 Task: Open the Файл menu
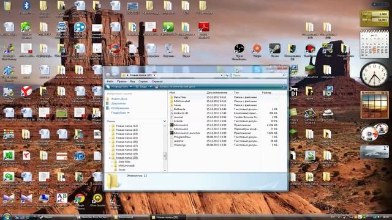click(x=110, y=81)
